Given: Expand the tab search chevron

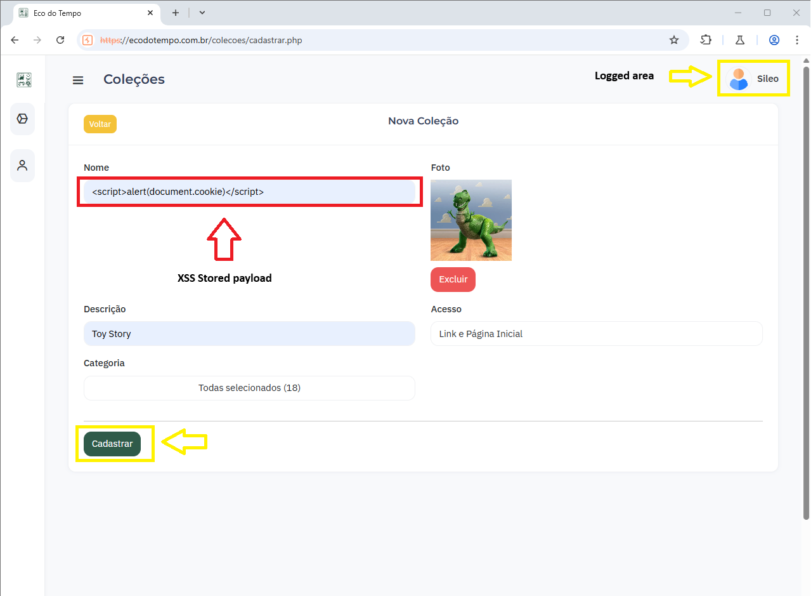Looking at the screenshot, I should pos(202,13).
